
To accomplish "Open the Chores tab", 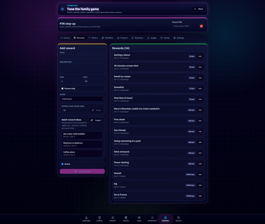I will [x=65, y=38].
